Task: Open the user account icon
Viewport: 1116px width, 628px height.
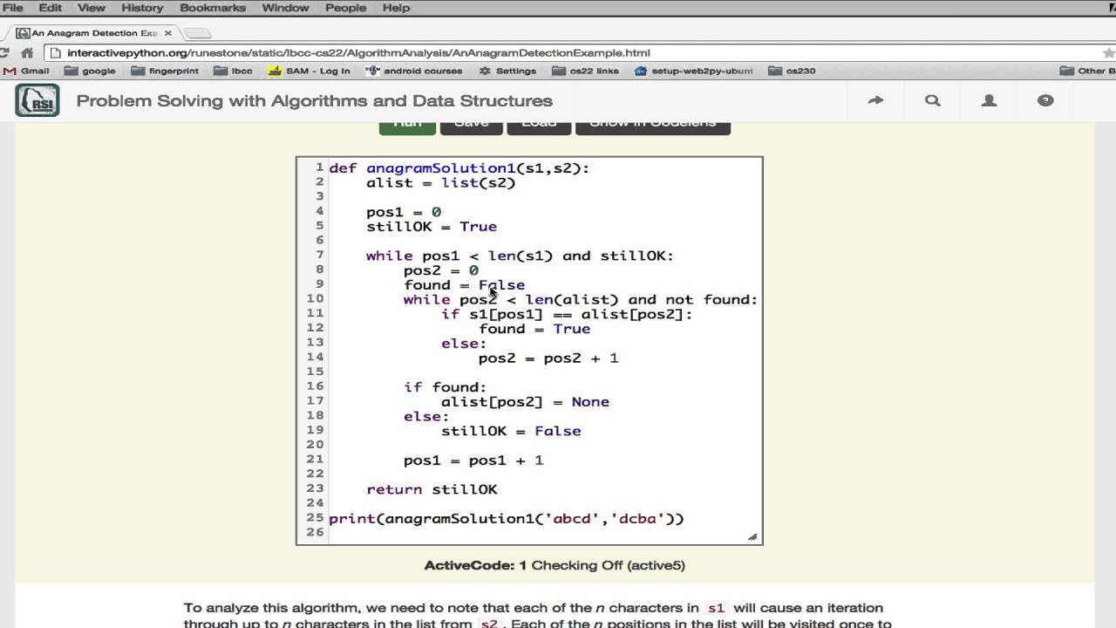Action: click(x=989, y=101)
